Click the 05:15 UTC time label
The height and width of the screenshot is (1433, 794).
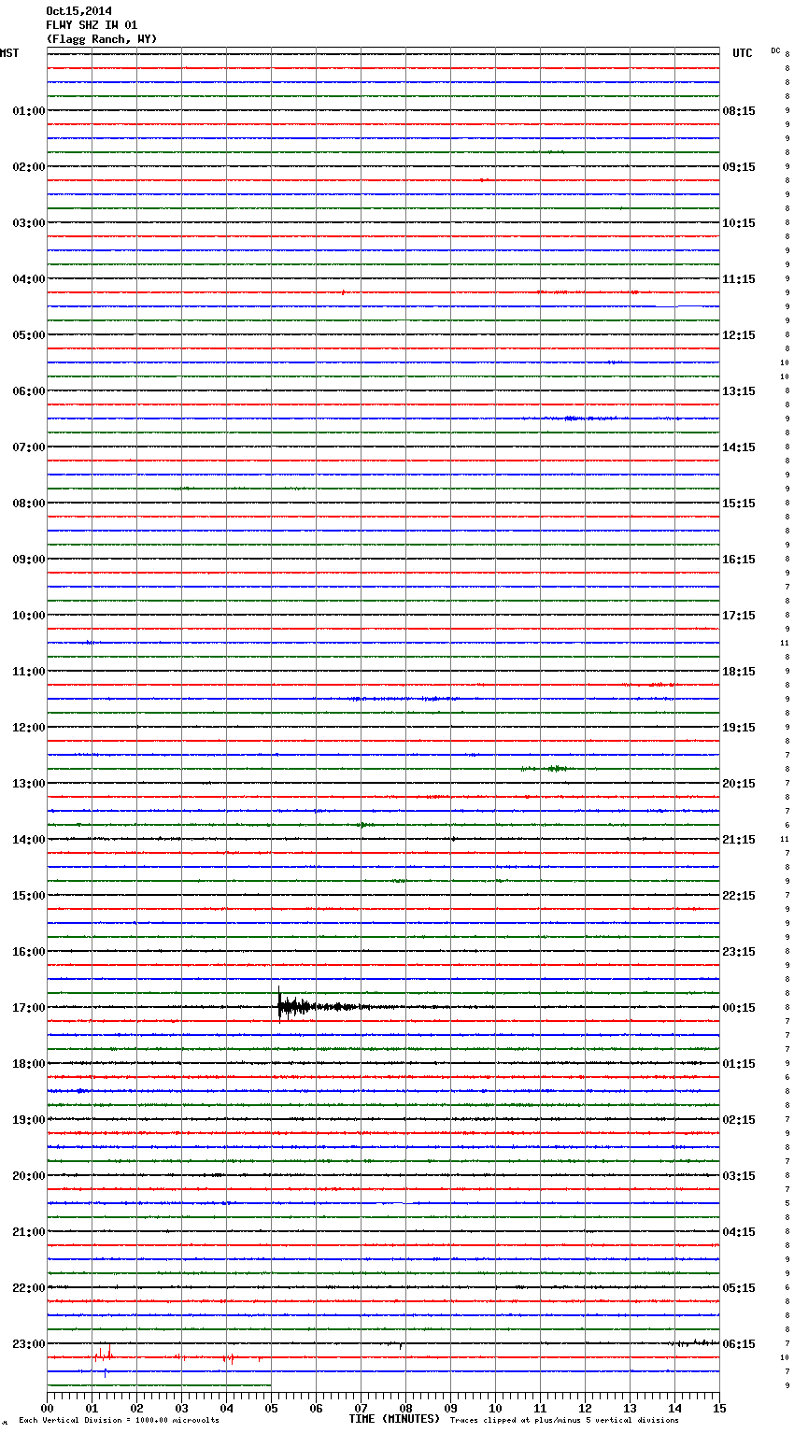(x=739, y=1288)
